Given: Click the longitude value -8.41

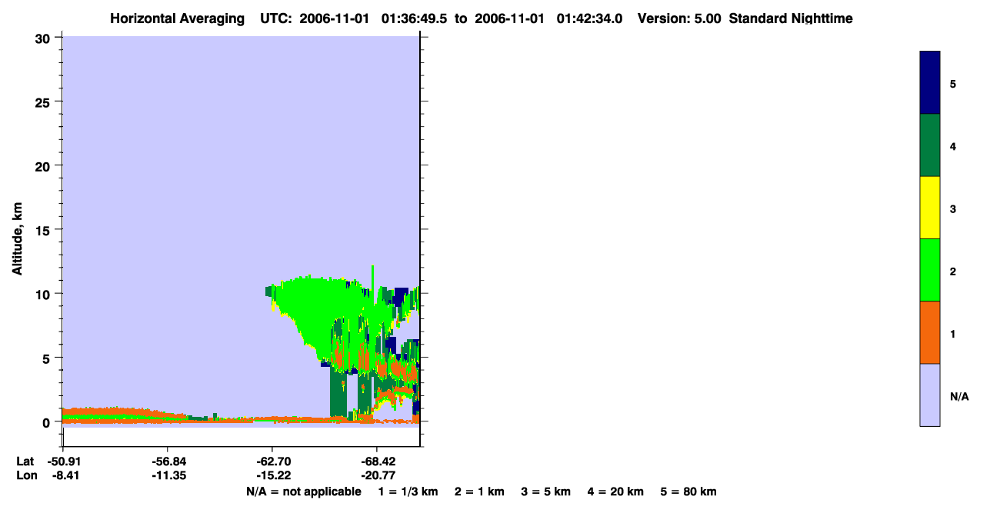Looking at the screenshot, I should (65, 476).
